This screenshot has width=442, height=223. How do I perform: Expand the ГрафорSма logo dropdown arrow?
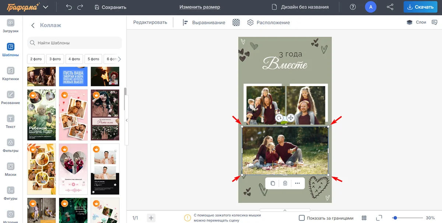pyautogui.click(x=46, y=7)
